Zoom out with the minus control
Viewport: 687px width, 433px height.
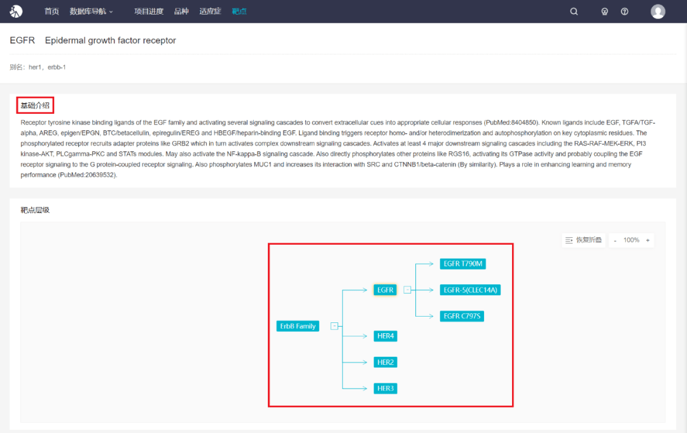tap(615, 240)
